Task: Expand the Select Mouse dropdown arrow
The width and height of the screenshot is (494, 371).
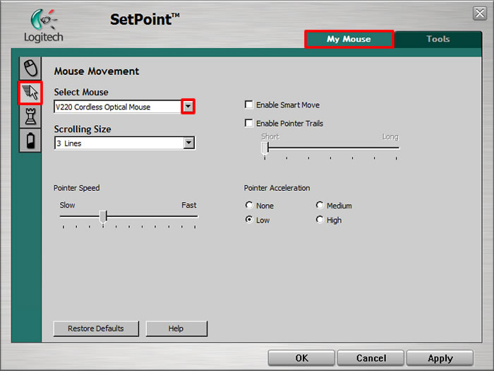Action: pos(188,107)
